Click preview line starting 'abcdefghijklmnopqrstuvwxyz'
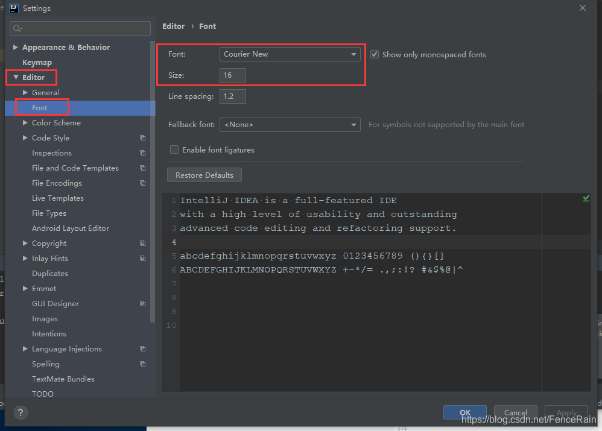The image size is (602, 431). (312, 256)
